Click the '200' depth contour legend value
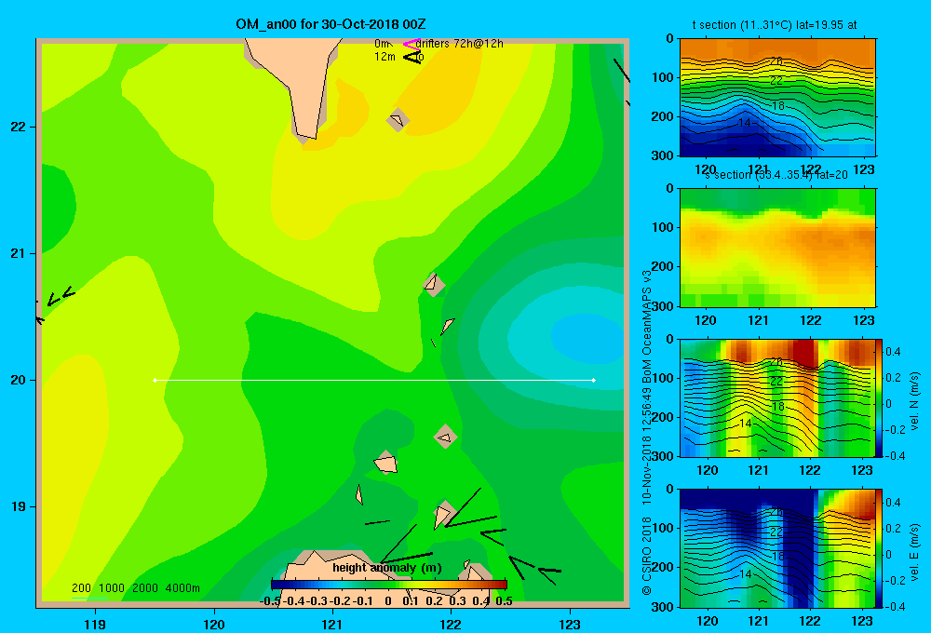931x633 pixels. pyautogui.click(x=81, y=588)
